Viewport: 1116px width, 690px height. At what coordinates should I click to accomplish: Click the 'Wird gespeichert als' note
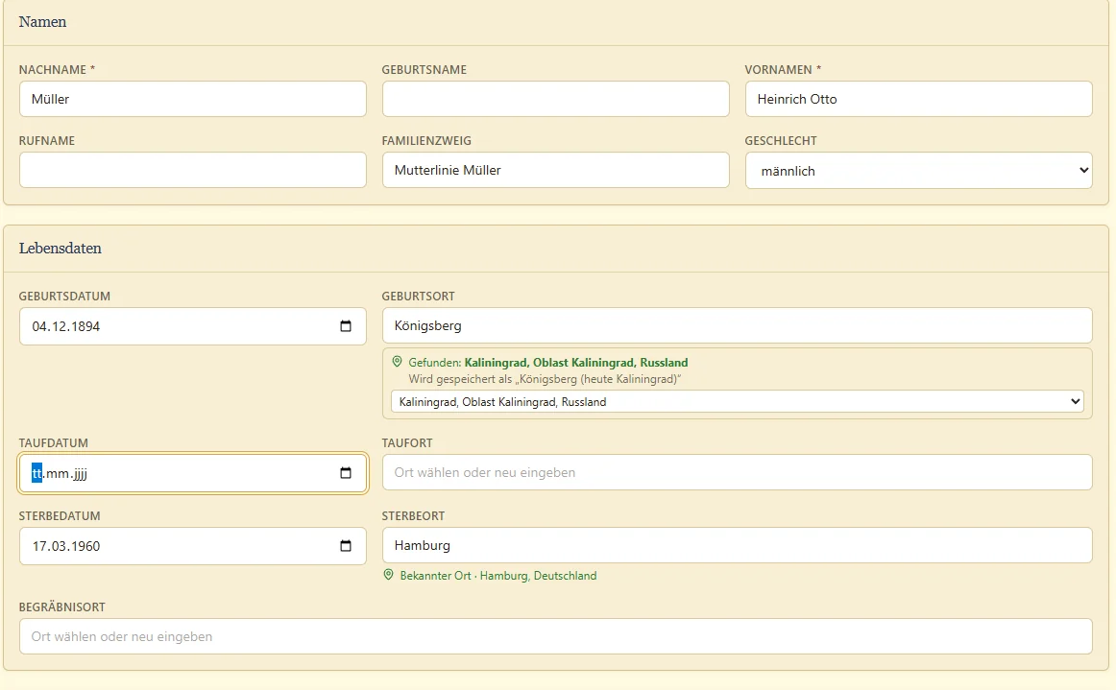[x=545, y=379]
